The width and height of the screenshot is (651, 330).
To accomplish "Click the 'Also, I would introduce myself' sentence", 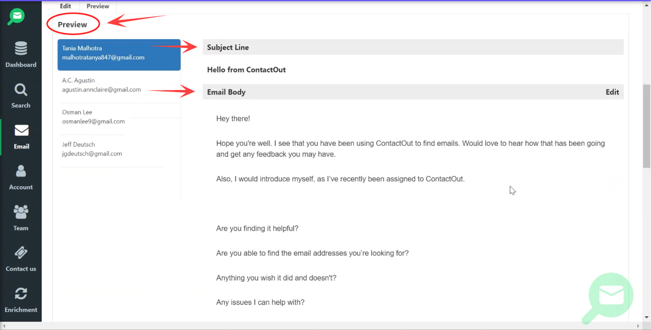I will point(340,179).
